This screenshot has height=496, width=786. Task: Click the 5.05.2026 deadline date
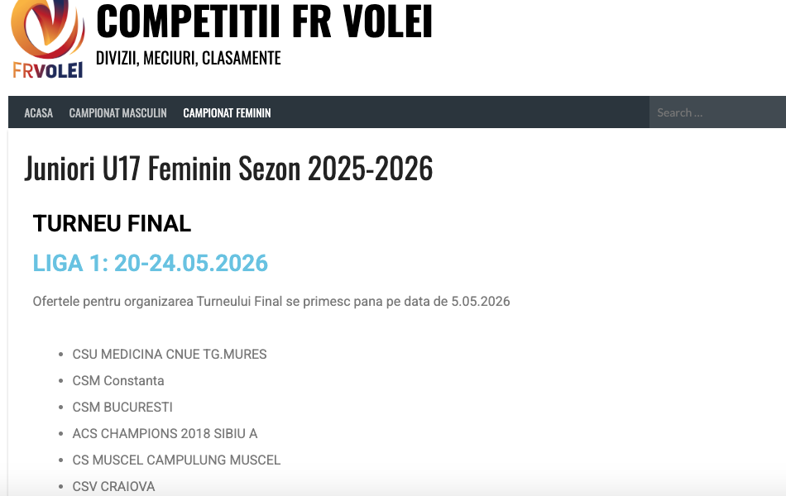481,301
